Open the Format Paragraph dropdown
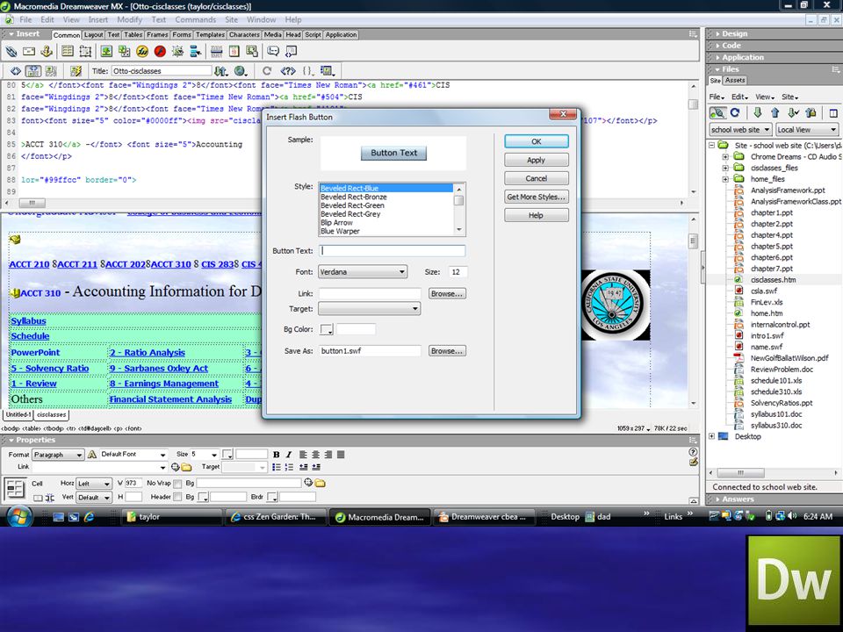The height and width of the screenshot is (632, 843). 58,455
